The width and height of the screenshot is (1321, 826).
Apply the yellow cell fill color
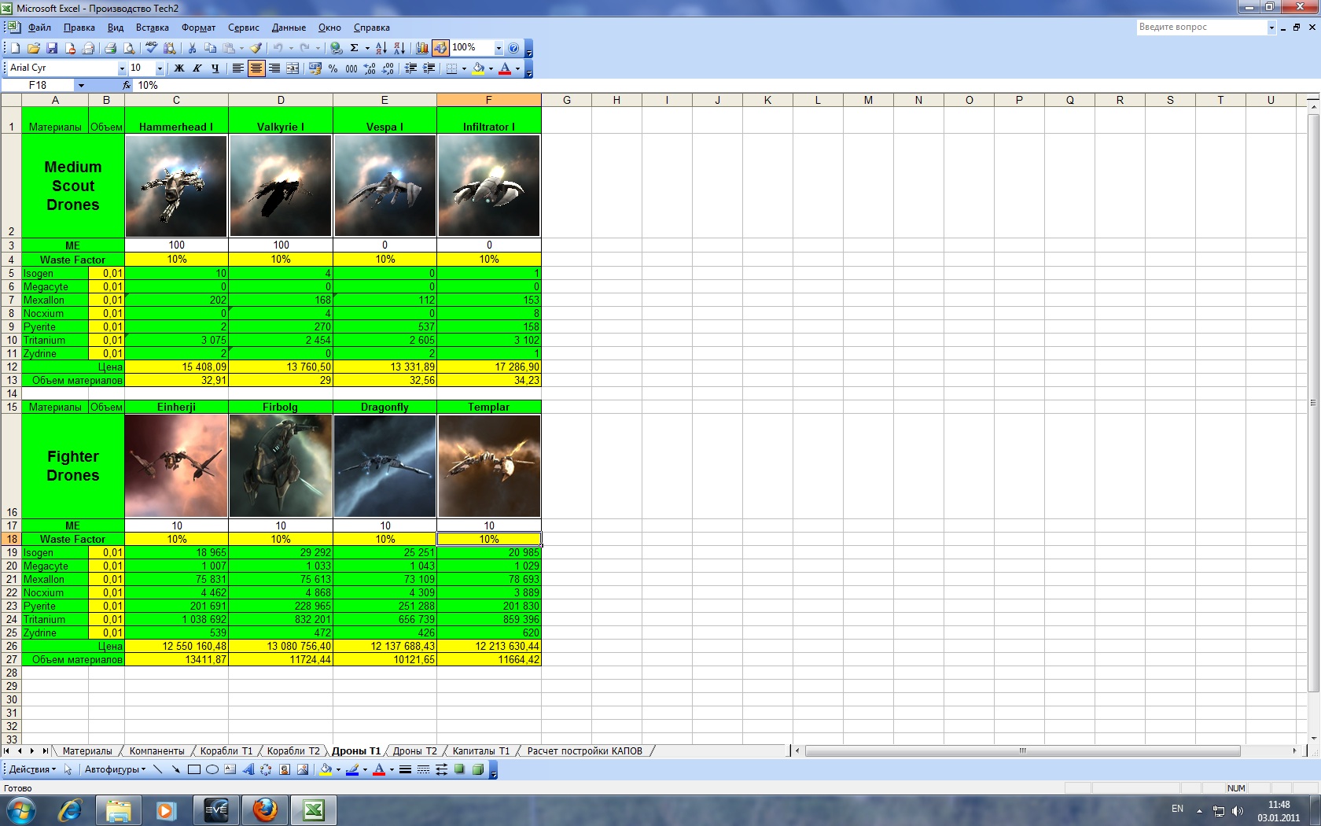coord(478,68)
